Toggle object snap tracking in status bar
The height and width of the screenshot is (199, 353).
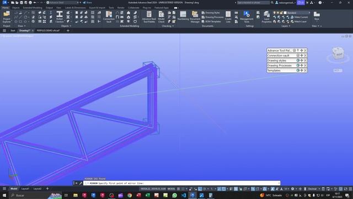click(219, 188)
